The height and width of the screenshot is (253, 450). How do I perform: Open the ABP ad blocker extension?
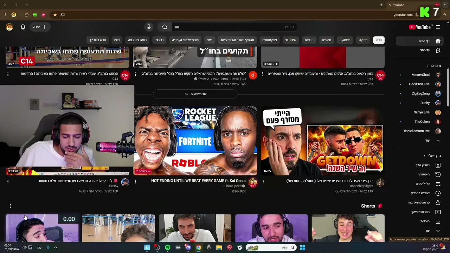point(43,15)
